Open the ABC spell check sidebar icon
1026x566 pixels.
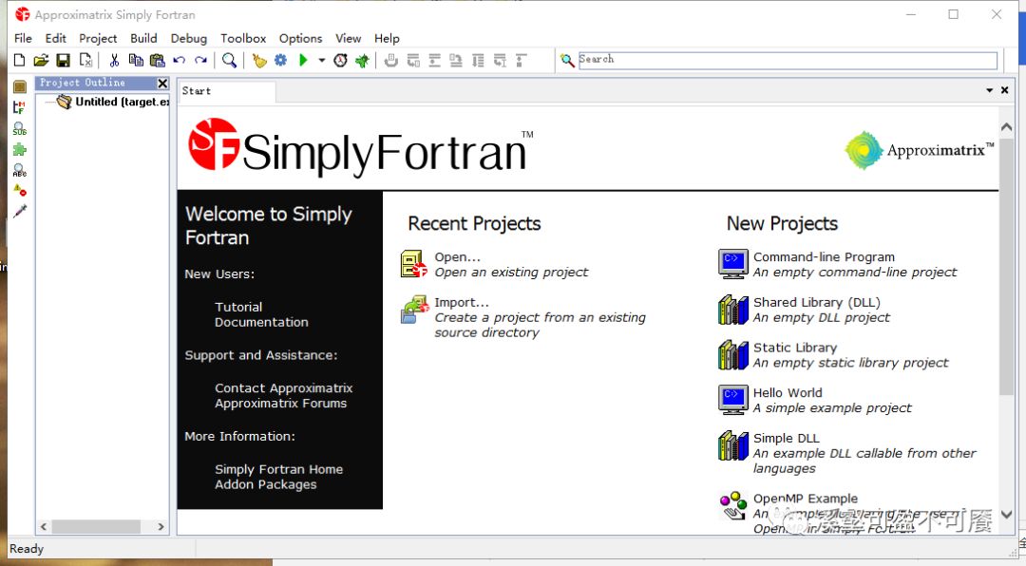[x=19, y=171]
